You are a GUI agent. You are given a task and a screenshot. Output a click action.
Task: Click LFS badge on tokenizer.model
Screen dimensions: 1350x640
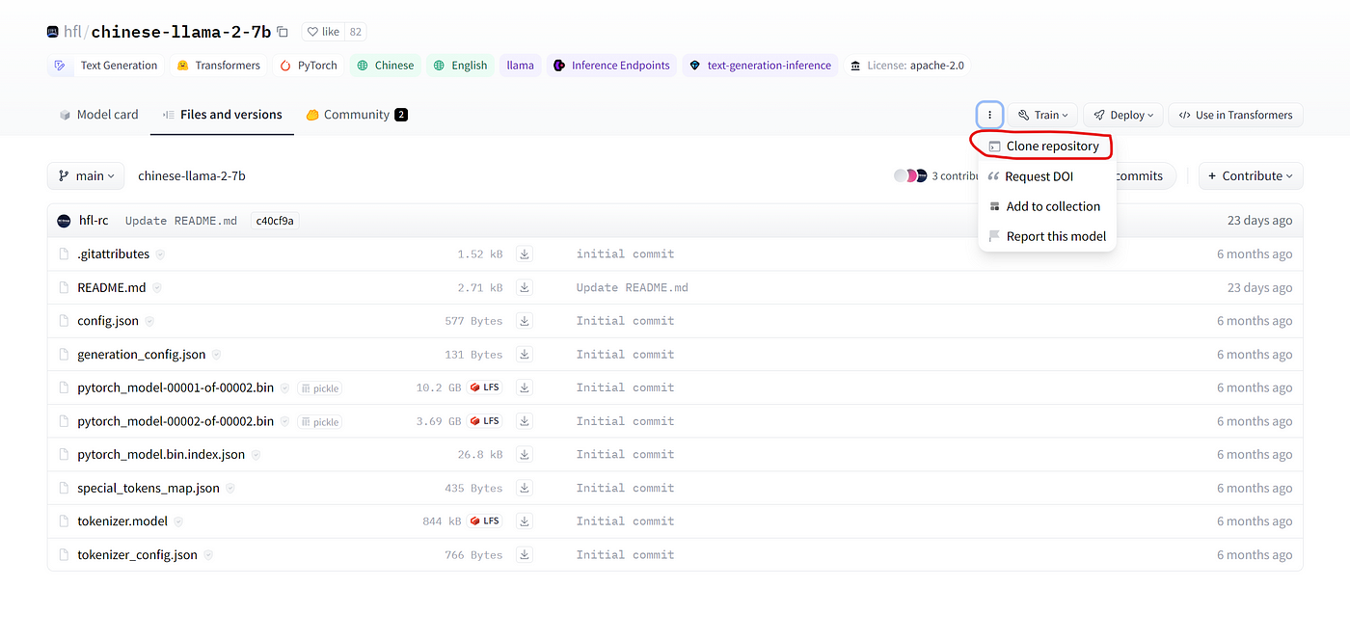(x=485, y=521)
